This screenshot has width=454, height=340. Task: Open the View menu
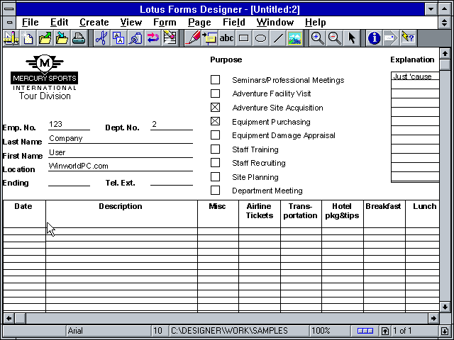pos(131,23)
